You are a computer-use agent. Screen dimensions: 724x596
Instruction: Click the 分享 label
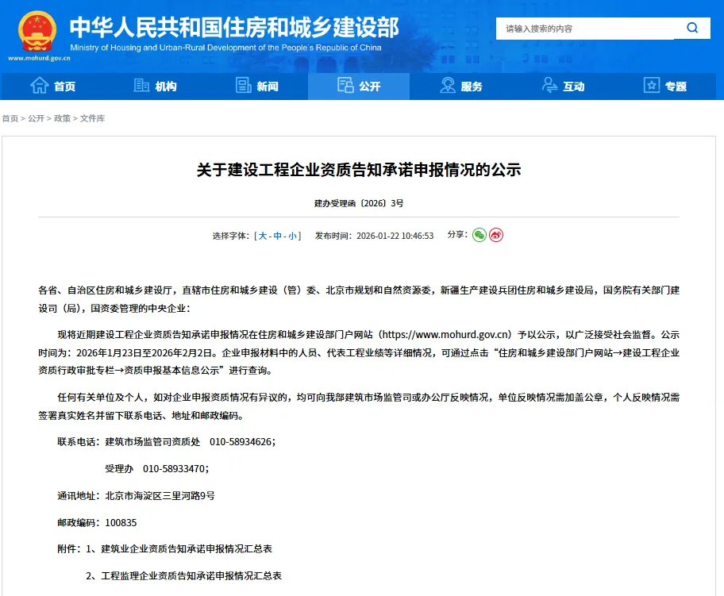click(457, 235)
